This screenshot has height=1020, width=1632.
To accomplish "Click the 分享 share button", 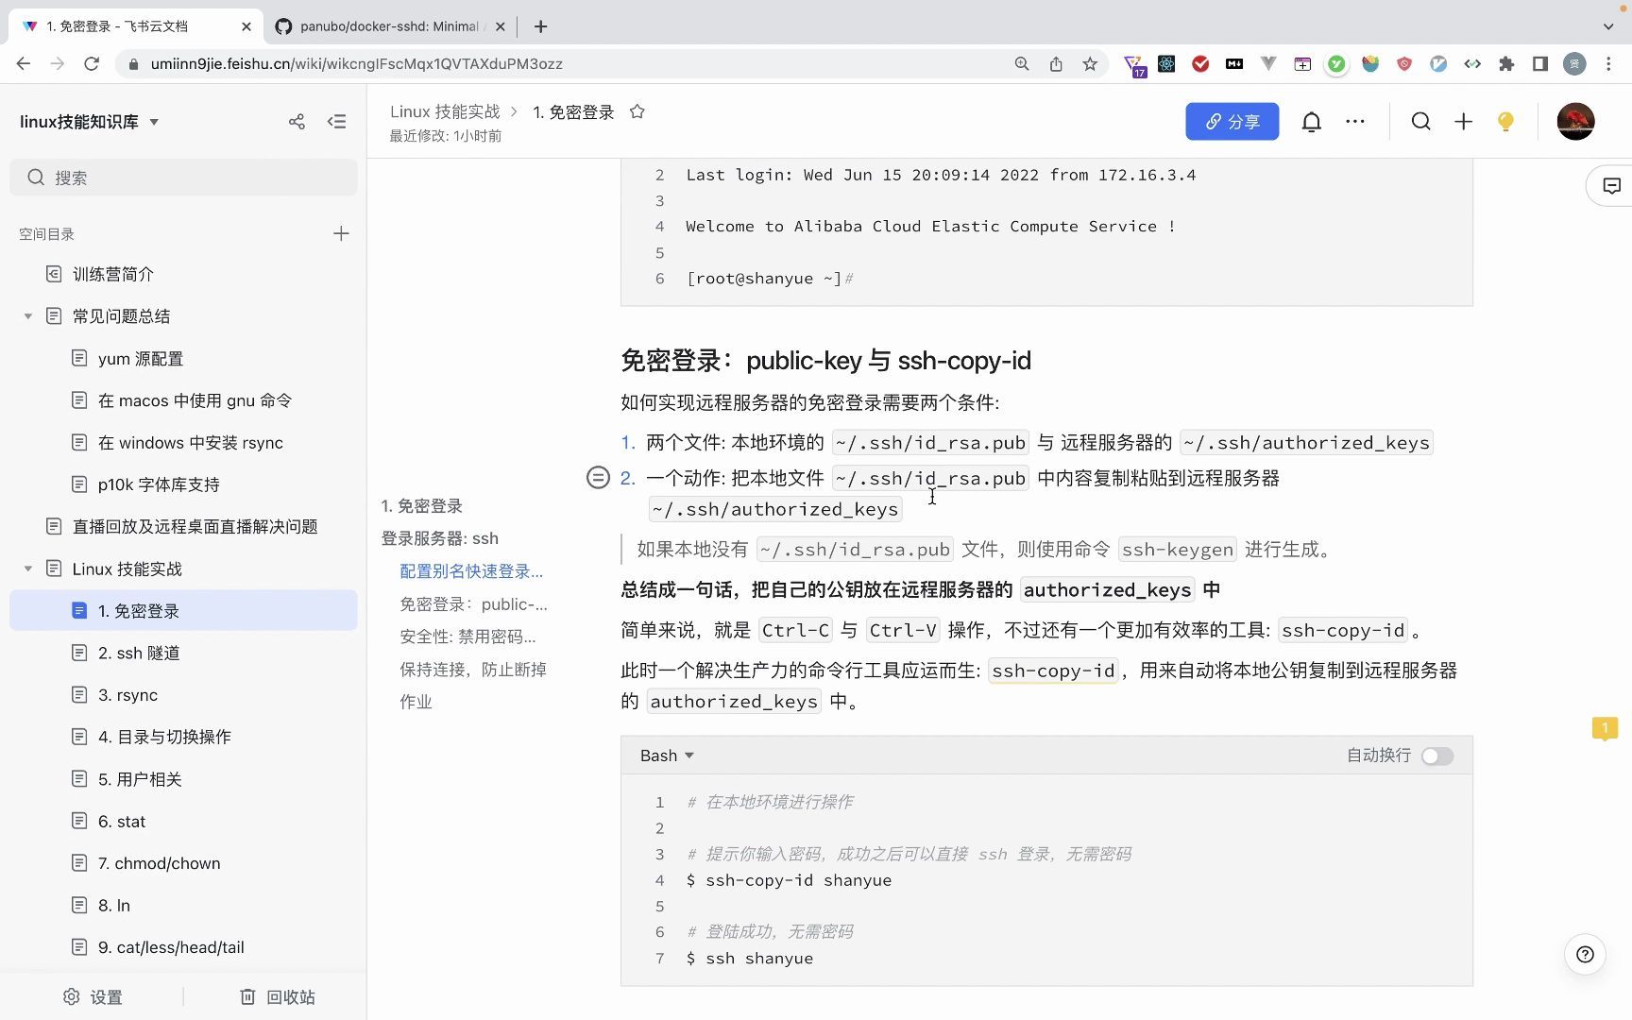I will click(x=1232, y=121).
